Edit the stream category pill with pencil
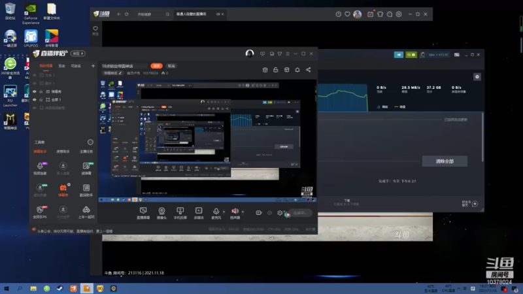This screenshot has width=523, height=294. point(112,73)
